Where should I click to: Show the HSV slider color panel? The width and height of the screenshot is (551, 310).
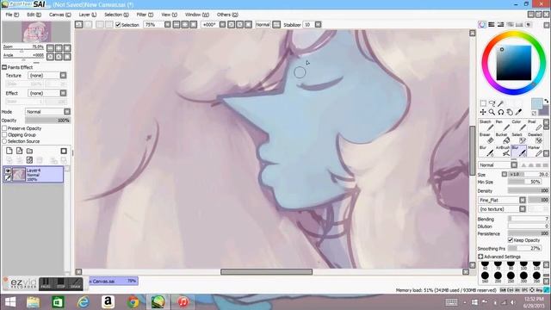click(x=500, y=25)
